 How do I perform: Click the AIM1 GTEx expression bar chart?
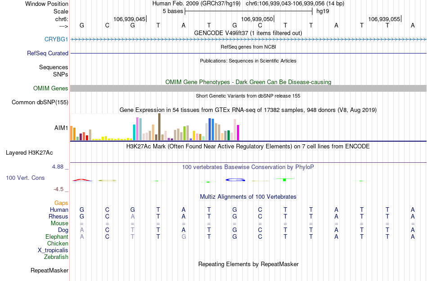(x=155, y=127)
